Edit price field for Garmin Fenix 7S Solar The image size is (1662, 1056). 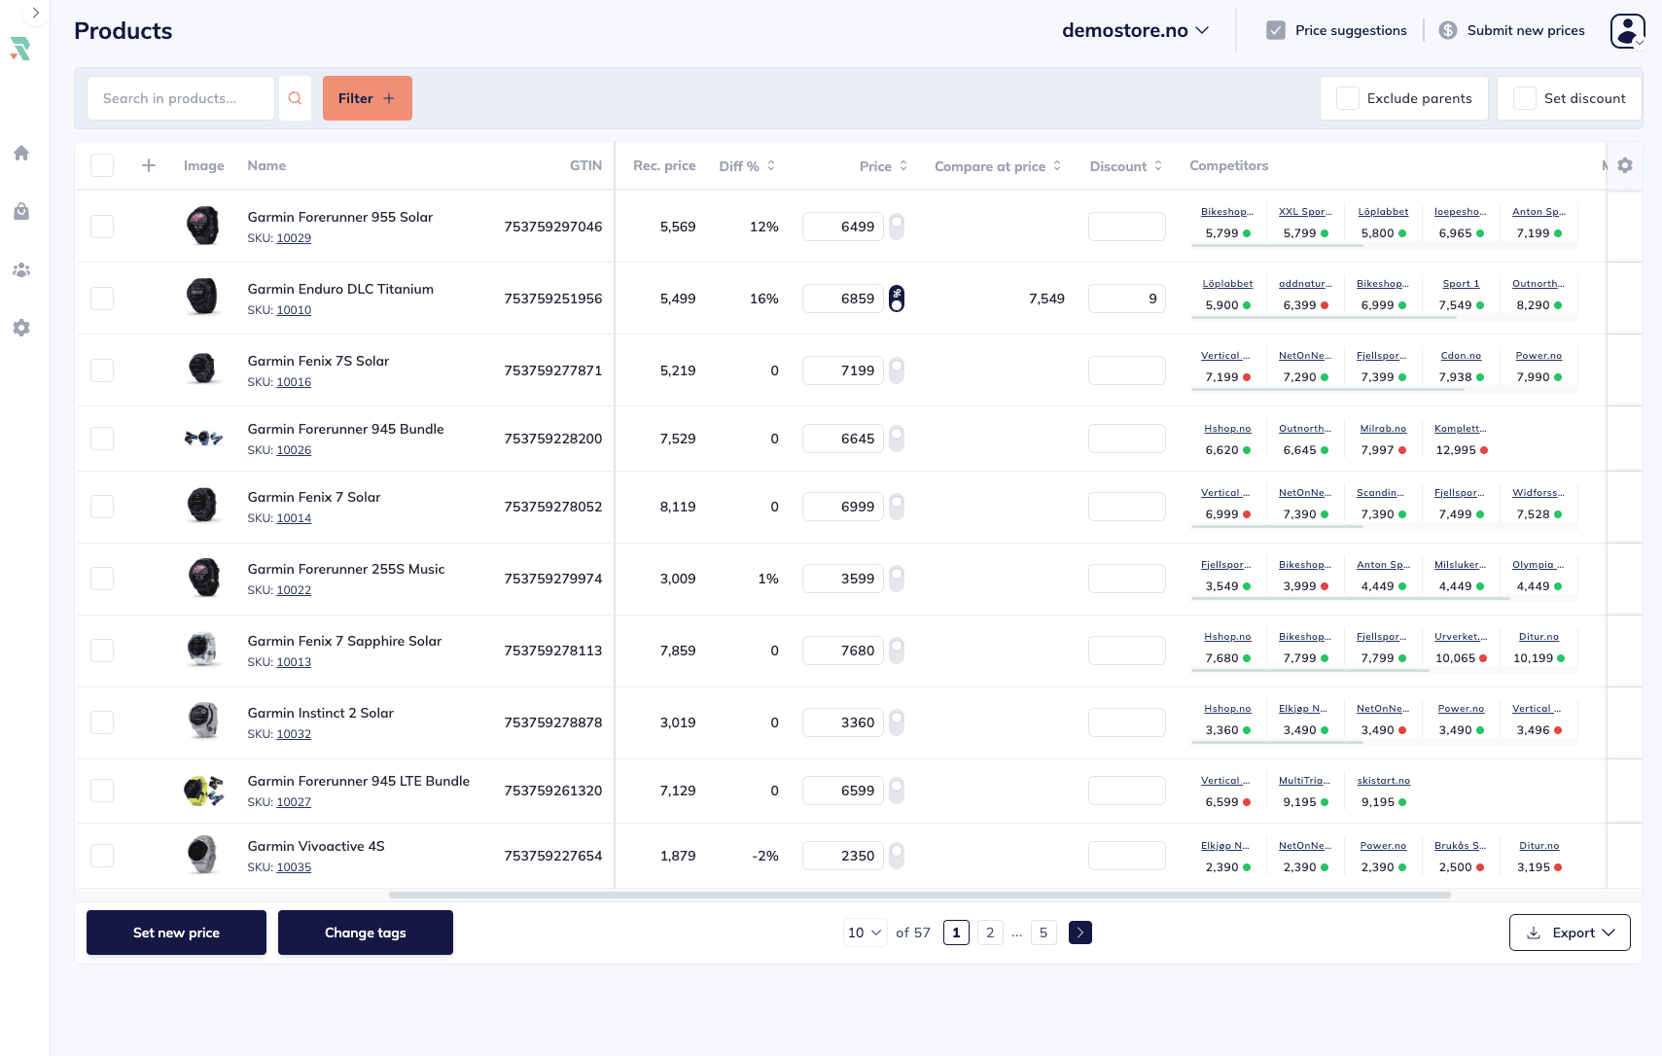(842, 370)
